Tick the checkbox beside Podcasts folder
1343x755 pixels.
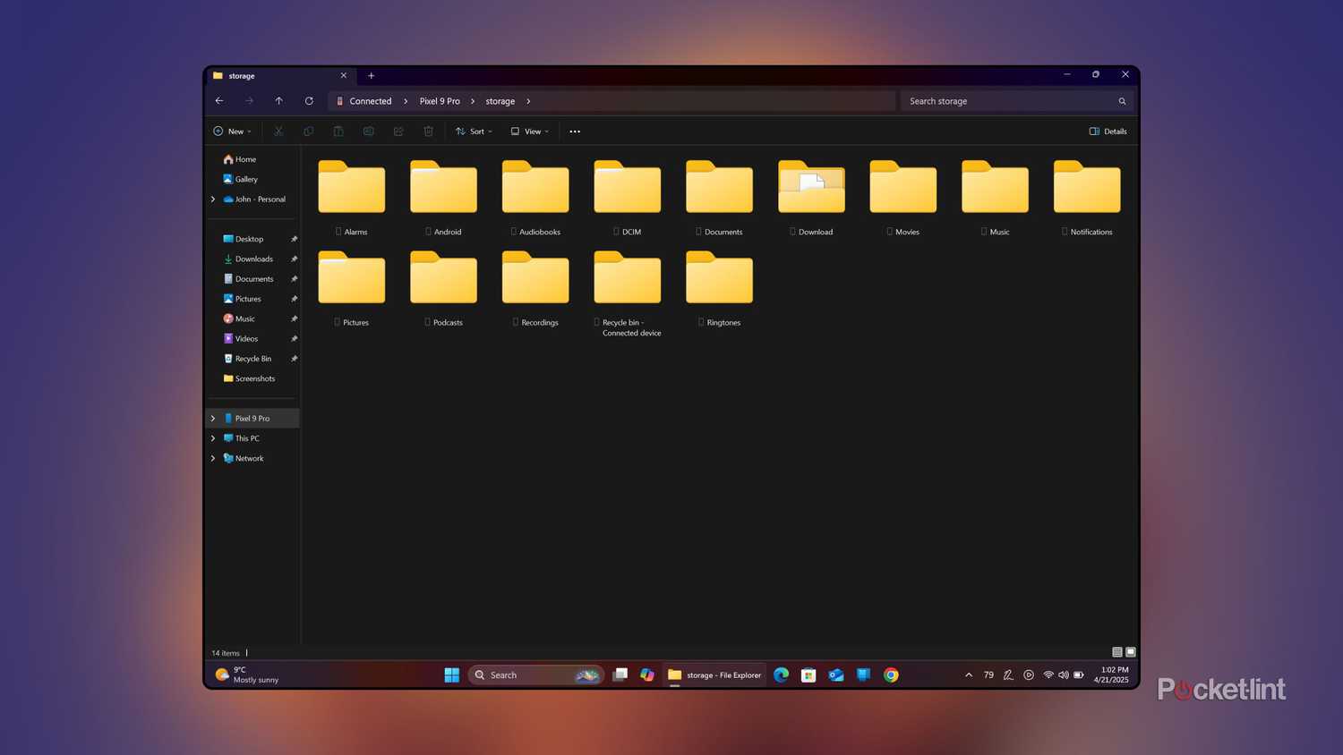point(427,322)
